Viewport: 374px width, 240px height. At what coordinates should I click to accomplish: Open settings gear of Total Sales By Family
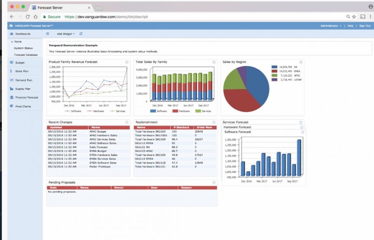pyautogui.click(x=214, y=62)
